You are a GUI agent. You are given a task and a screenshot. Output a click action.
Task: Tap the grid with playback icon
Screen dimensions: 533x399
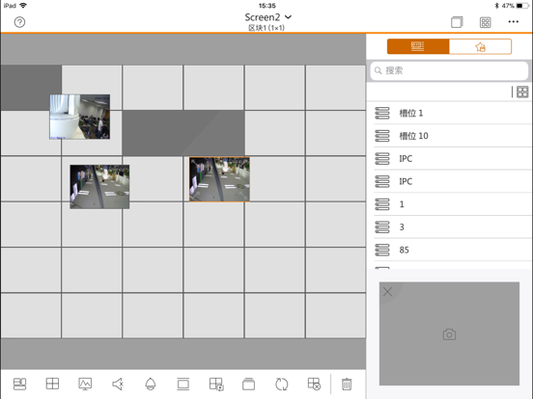click(216, 385)
